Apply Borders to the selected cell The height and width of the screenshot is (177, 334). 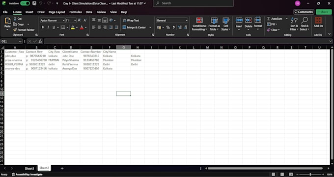(x=63, y=28)
